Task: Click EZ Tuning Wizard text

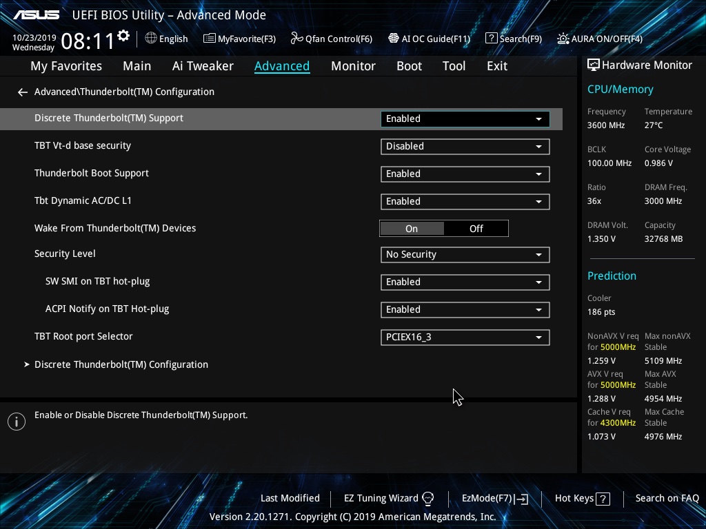Action: 381,499
